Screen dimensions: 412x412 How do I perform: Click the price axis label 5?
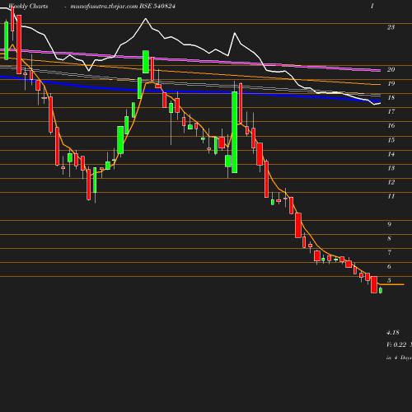point(389,280)
